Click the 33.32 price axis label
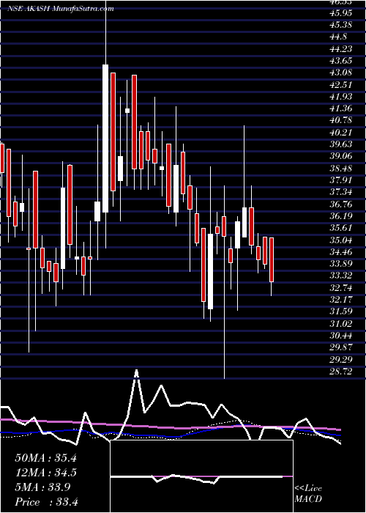Viewport: 366px width, 513px height. [340, 276]
